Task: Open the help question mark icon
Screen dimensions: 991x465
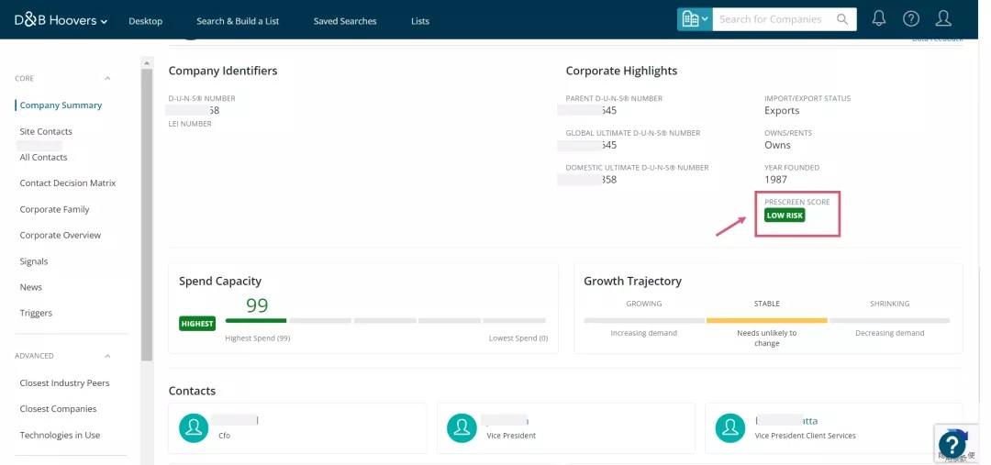Action: [910, 19]
